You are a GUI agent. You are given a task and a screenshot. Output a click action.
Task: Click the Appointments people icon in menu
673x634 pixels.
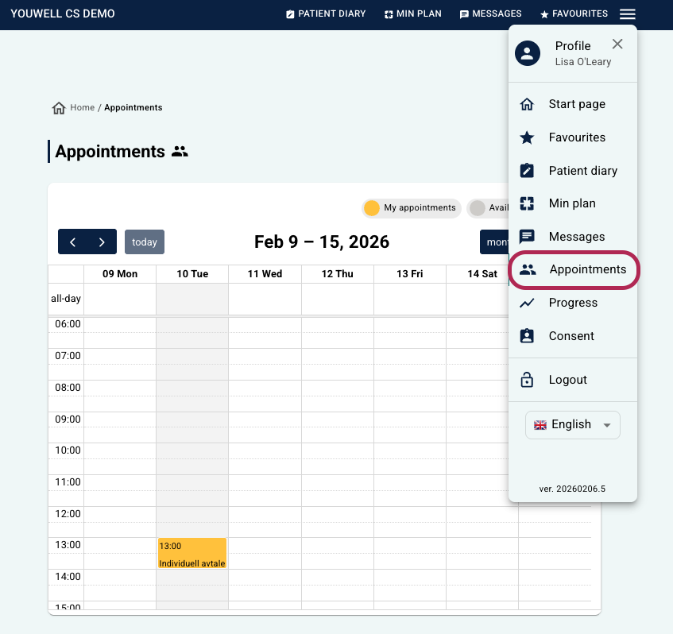pyautogui.click(x=528, y=269)
